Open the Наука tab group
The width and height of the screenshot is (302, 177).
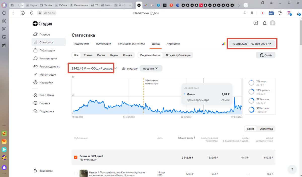(31, 5)
